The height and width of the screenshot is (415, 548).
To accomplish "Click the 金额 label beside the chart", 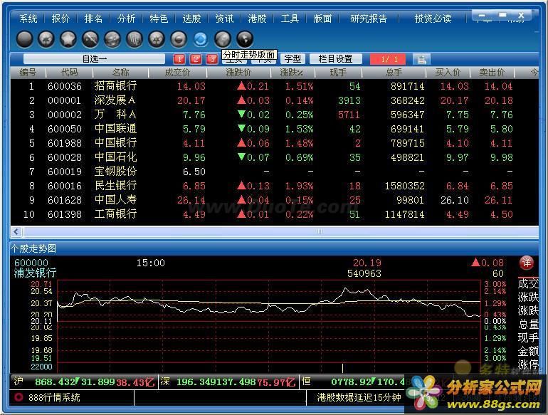I will click(528, 351).
